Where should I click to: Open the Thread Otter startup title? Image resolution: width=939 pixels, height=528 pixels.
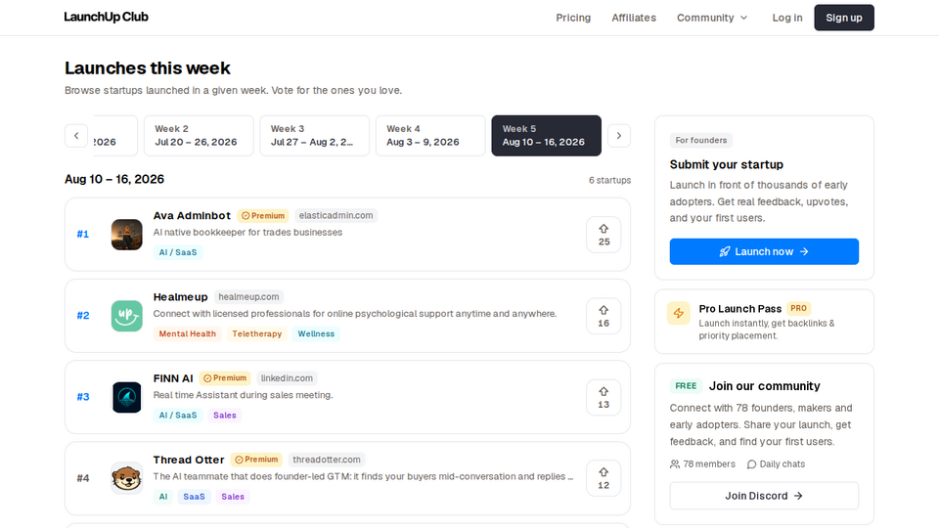pos(189,460)
